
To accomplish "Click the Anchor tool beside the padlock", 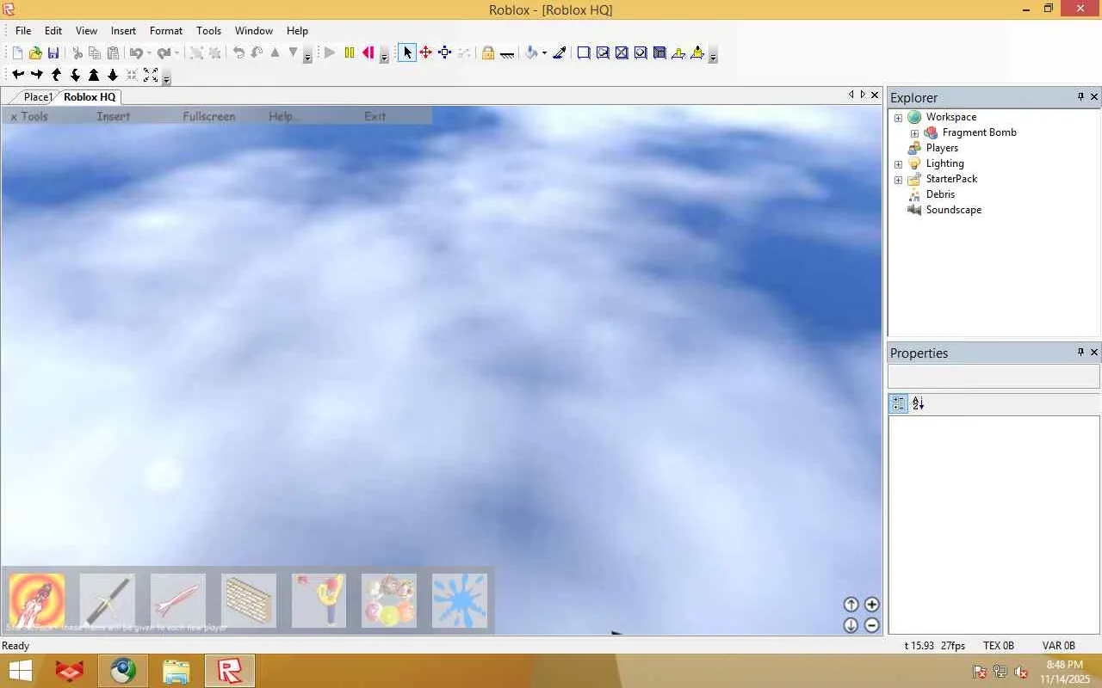I will click(x=507, y=53).
